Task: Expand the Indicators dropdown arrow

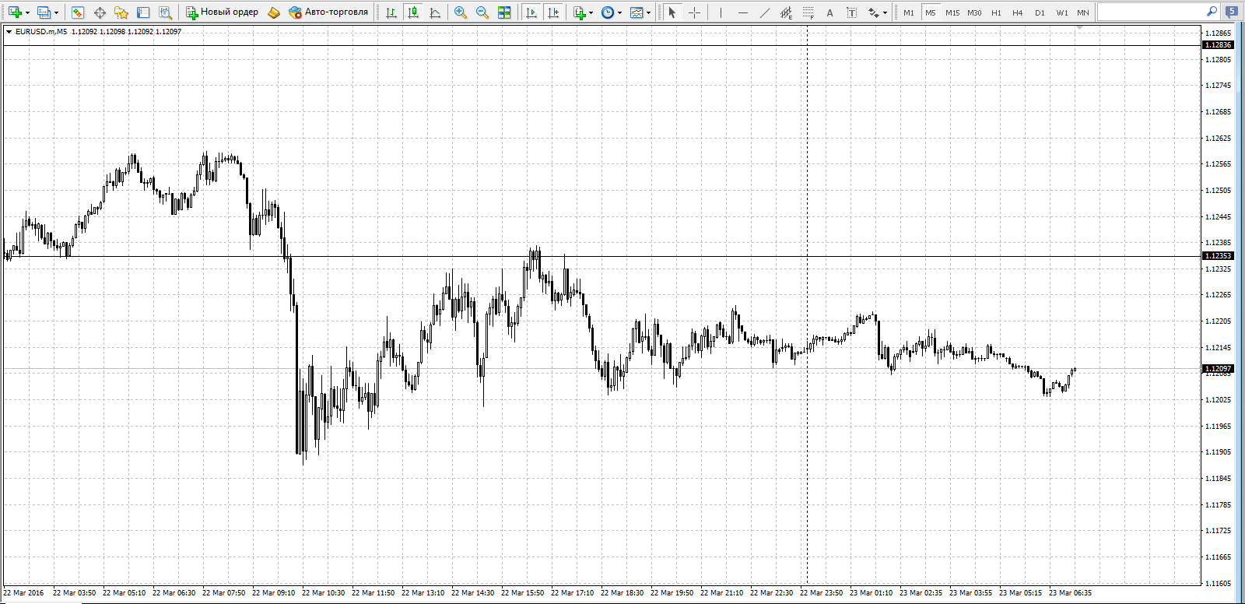Action: [x=591, y=13]
